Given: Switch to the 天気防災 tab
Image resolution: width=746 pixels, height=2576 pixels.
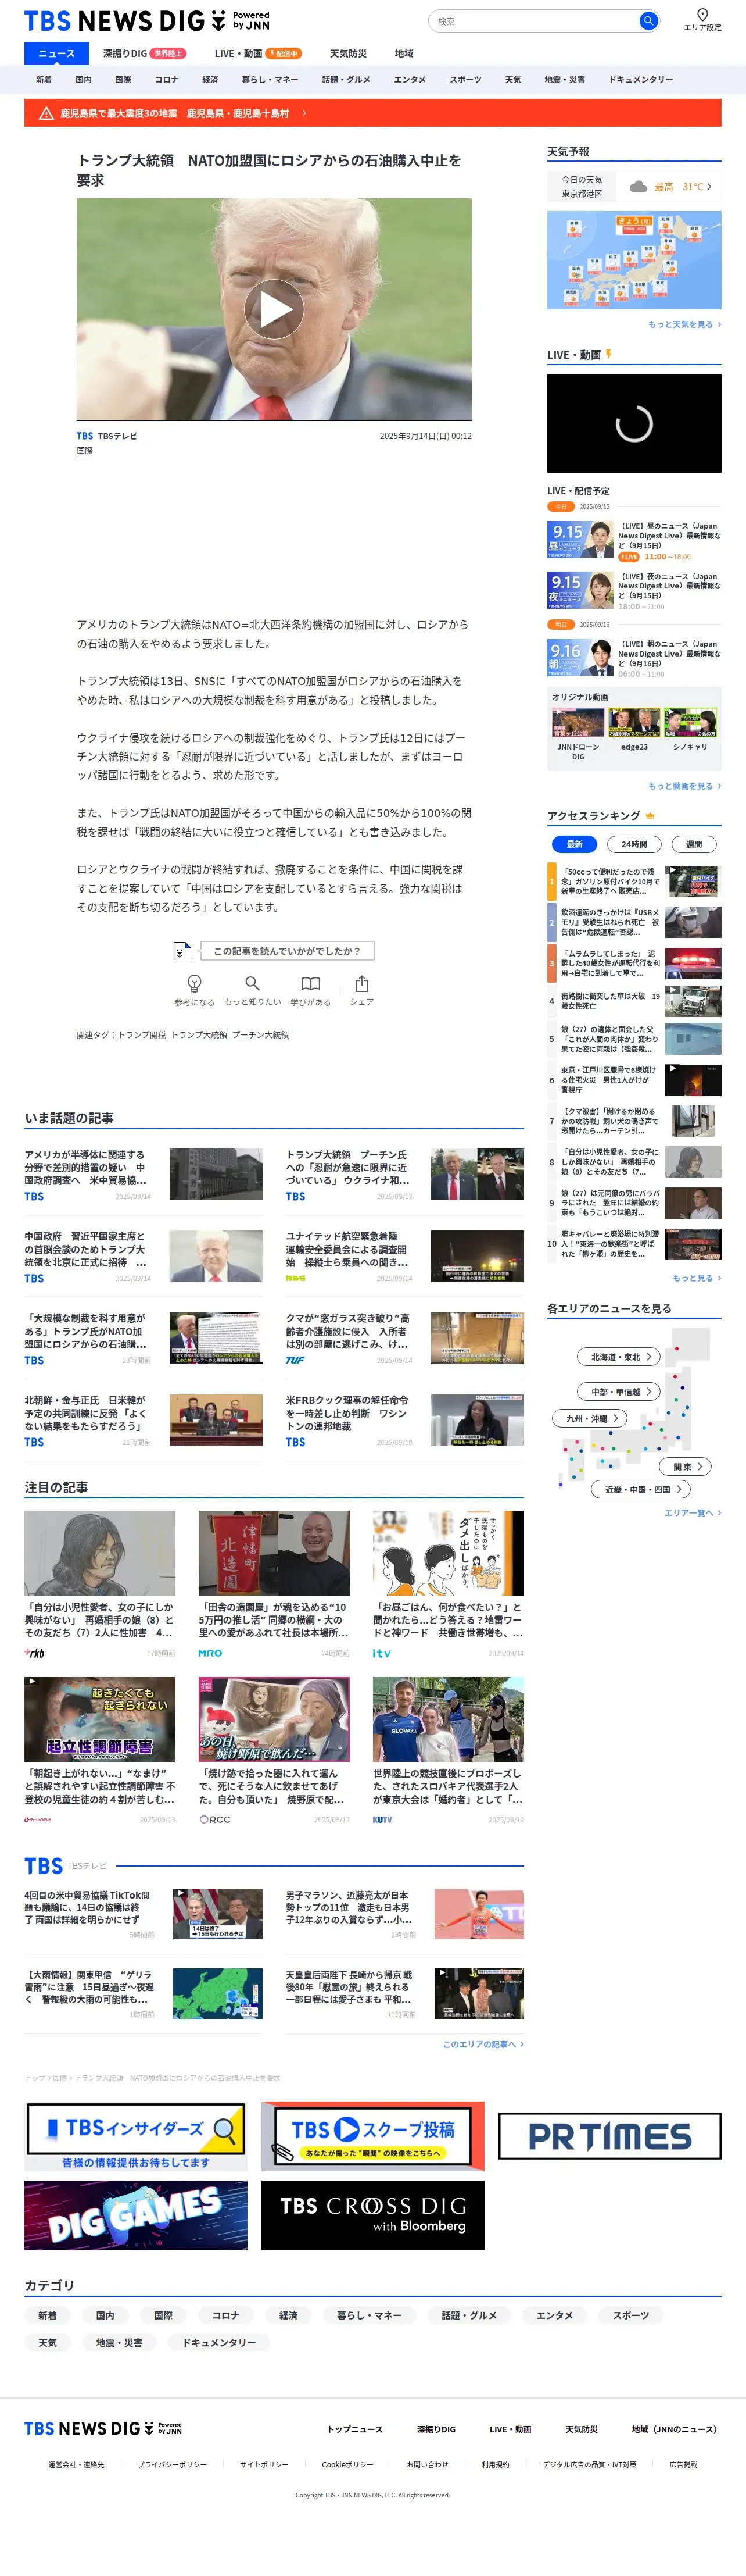Looking at the screenshot, I should [349, 54].
